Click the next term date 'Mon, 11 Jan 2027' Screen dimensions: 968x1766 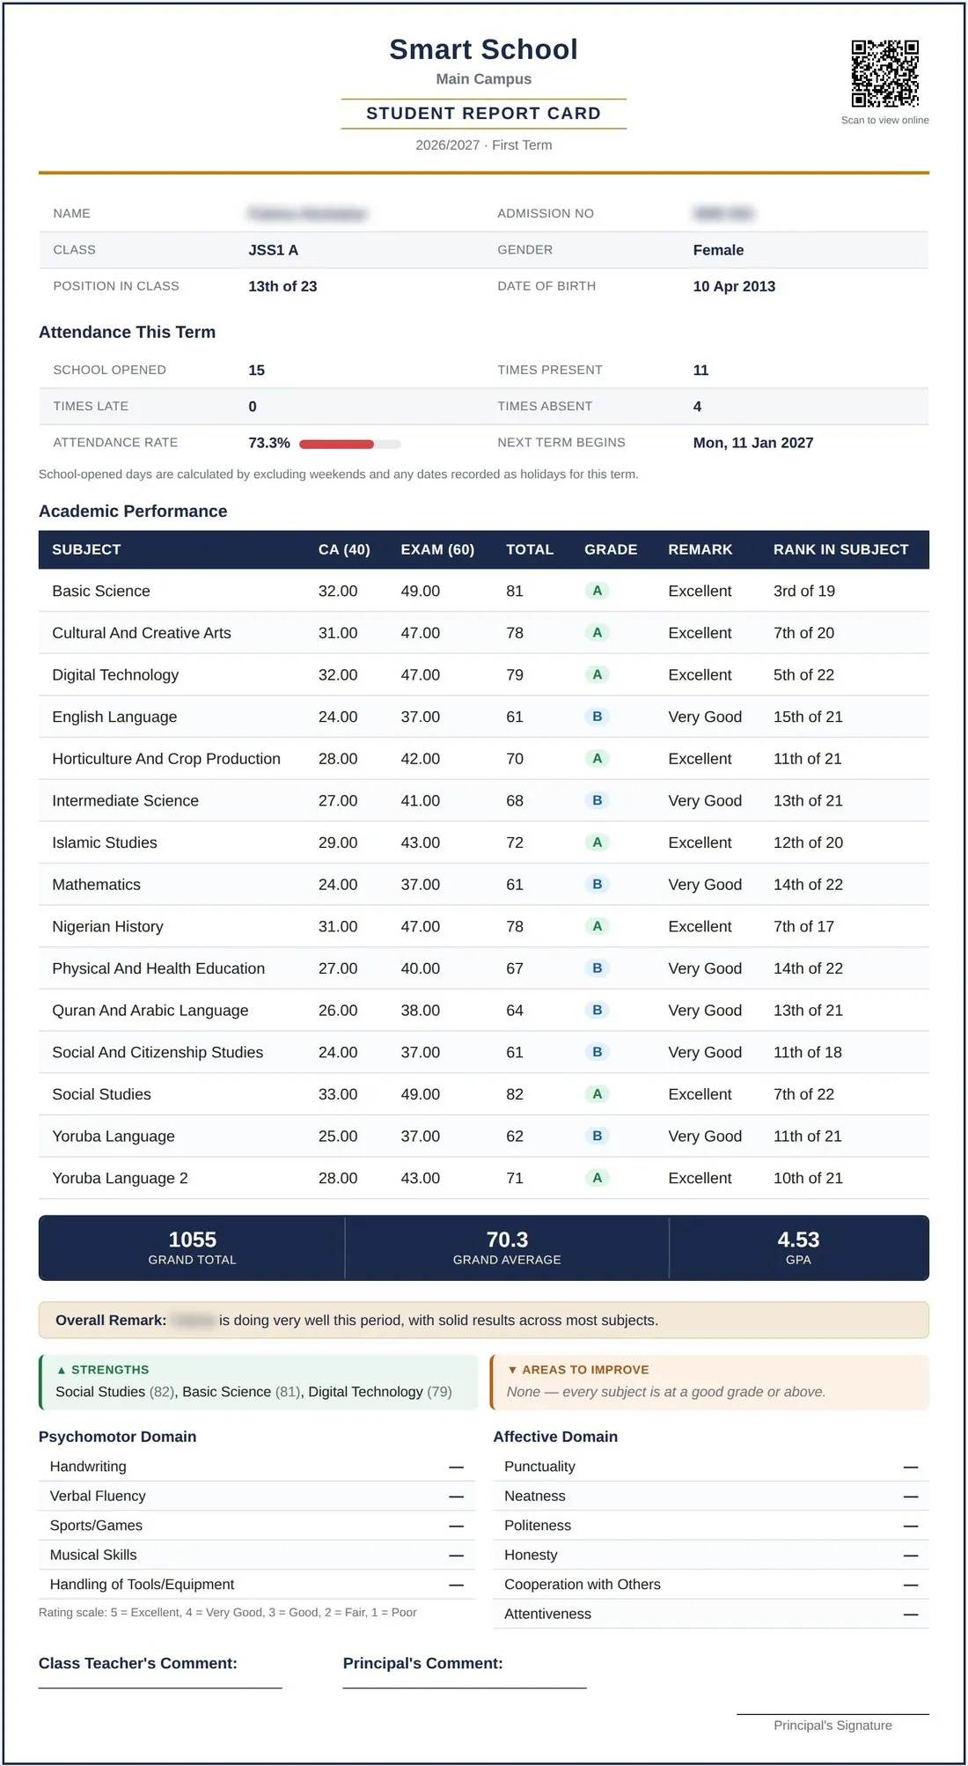(x=753, y=443)
